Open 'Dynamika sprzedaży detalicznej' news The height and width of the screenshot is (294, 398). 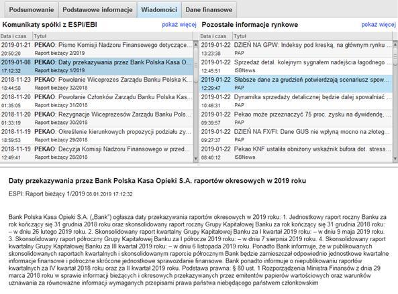(x=296, y=101)
